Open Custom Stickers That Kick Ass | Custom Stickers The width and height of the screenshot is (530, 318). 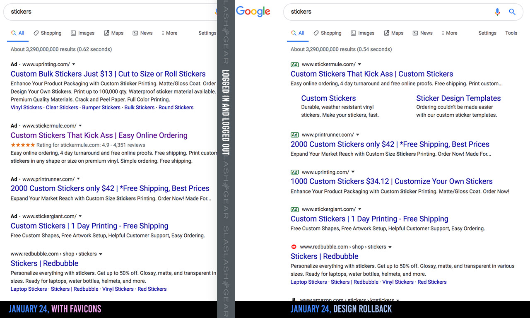pos(372,74)
